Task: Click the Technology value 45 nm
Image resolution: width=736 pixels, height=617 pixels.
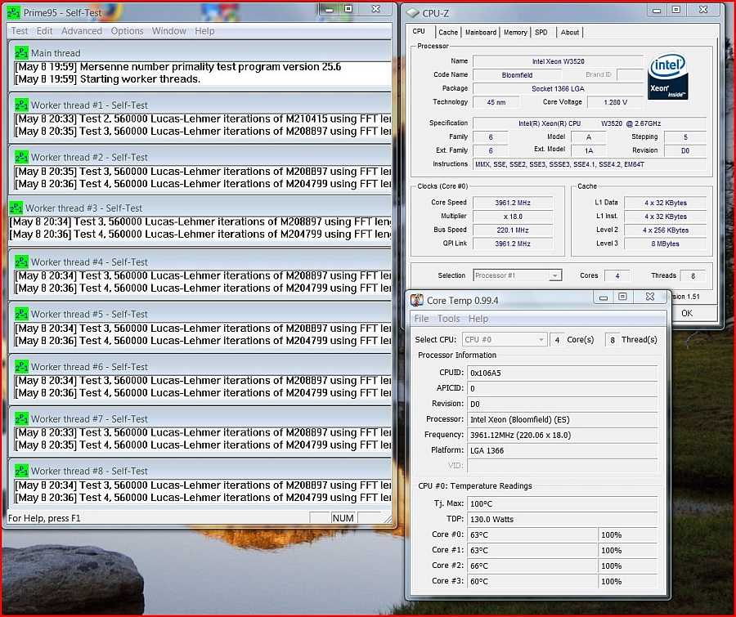Action: 496,102
